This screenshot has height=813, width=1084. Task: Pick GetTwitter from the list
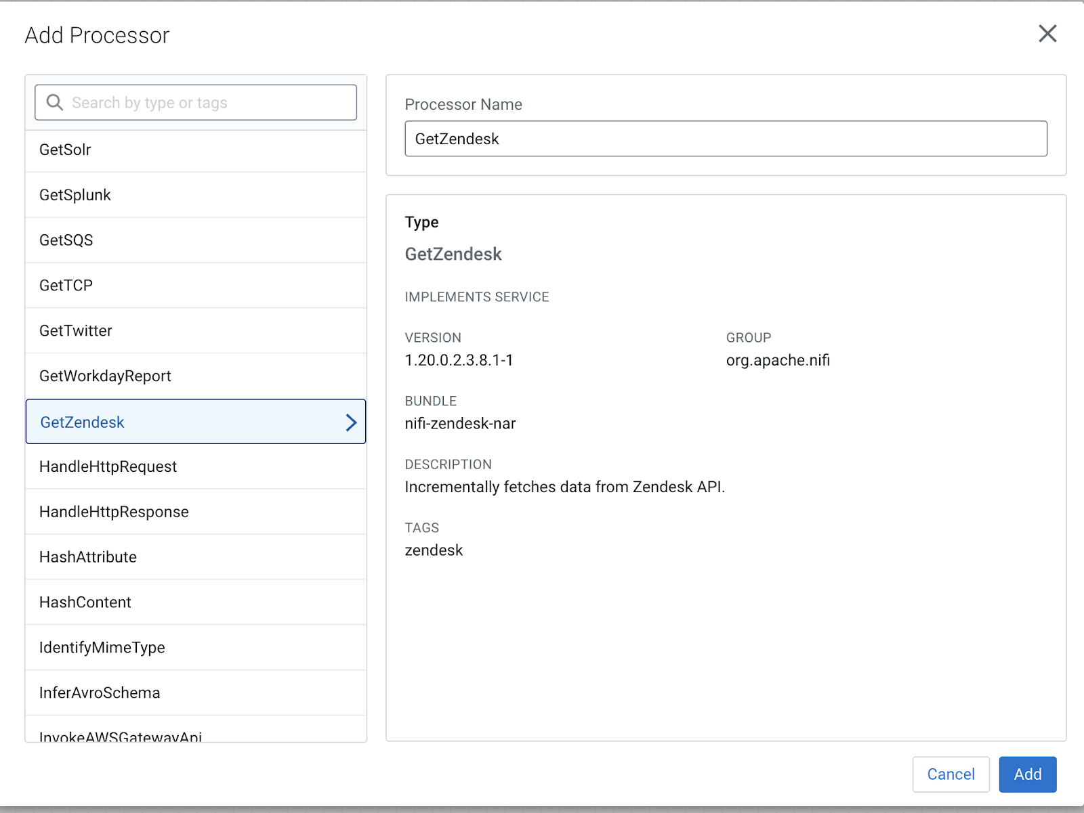point(196,331)
